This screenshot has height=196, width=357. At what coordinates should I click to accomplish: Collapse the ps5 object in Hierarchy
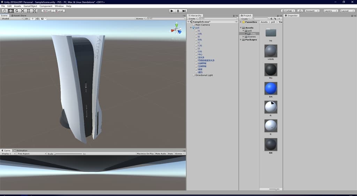tap(191, 28)
